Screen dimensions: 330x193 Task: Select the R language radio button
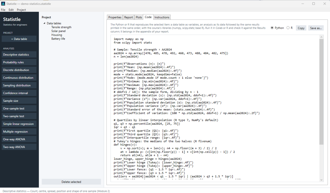click(x=290, y=28)
